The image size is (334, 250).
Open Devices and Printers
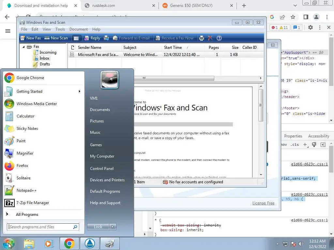point(107,180)
